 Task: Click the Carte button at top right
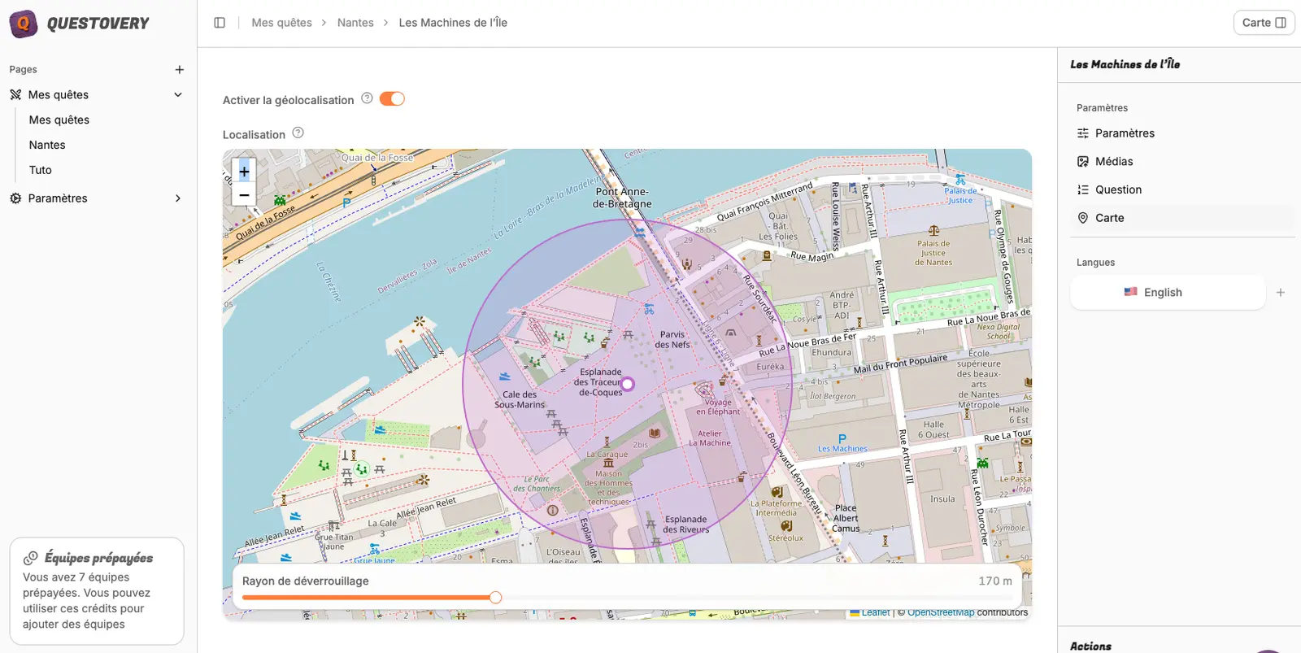[x=1264, y=23]
